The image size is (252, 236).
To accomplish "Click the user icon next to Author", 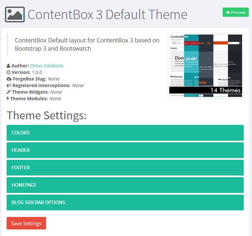I will point(9,66).
